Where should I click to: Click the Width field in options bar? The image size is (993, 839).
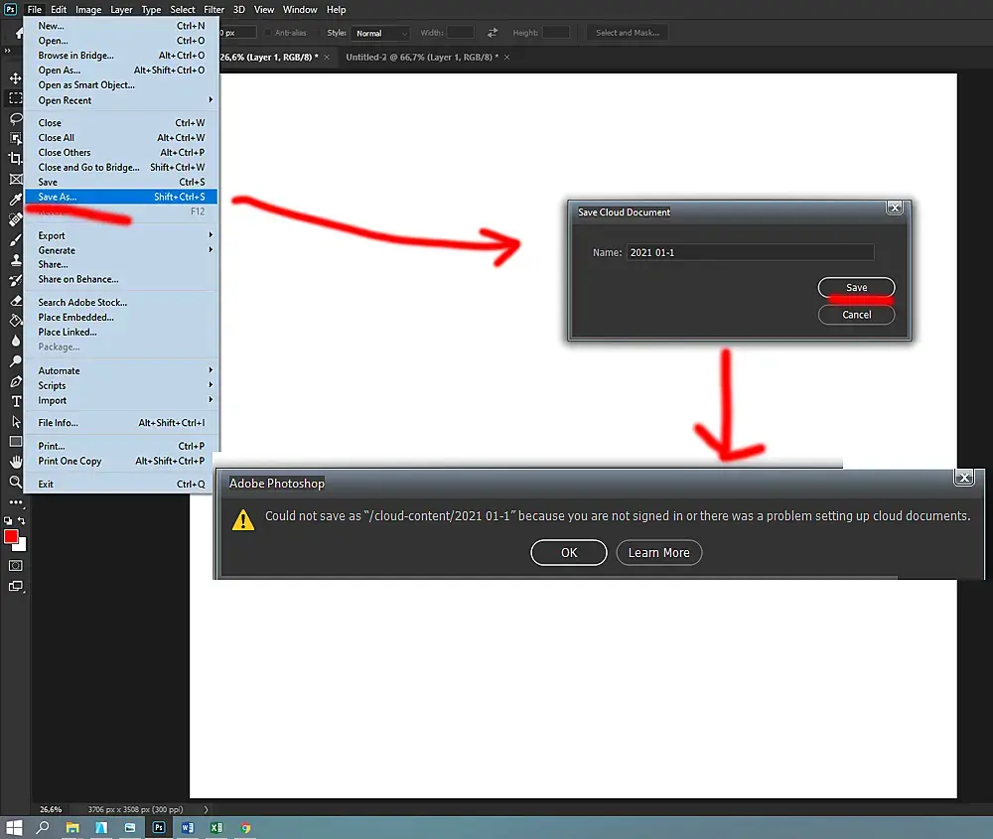461,33
